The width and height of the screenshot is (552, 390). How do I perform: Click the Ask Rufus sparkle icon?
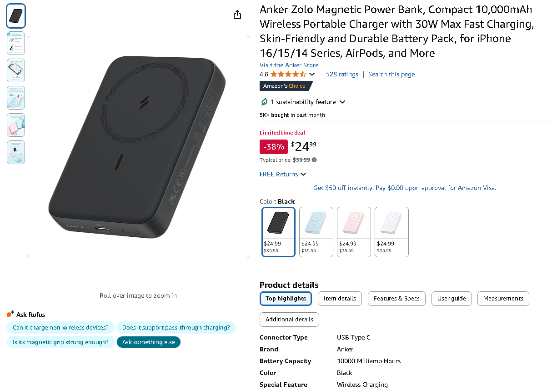(x=10, y=313)
